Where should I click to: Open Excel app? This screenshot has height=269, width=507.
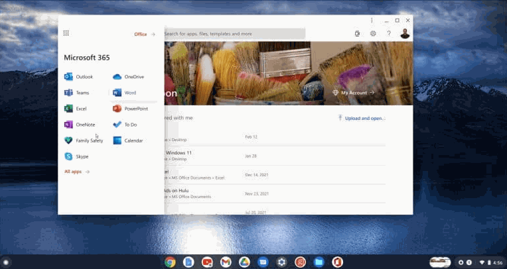(76, 109)
